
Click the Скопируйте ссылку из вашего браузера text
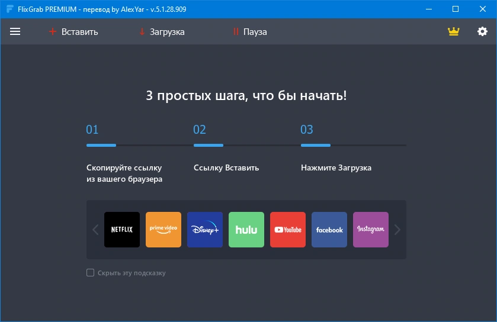[x=124, y=173]
